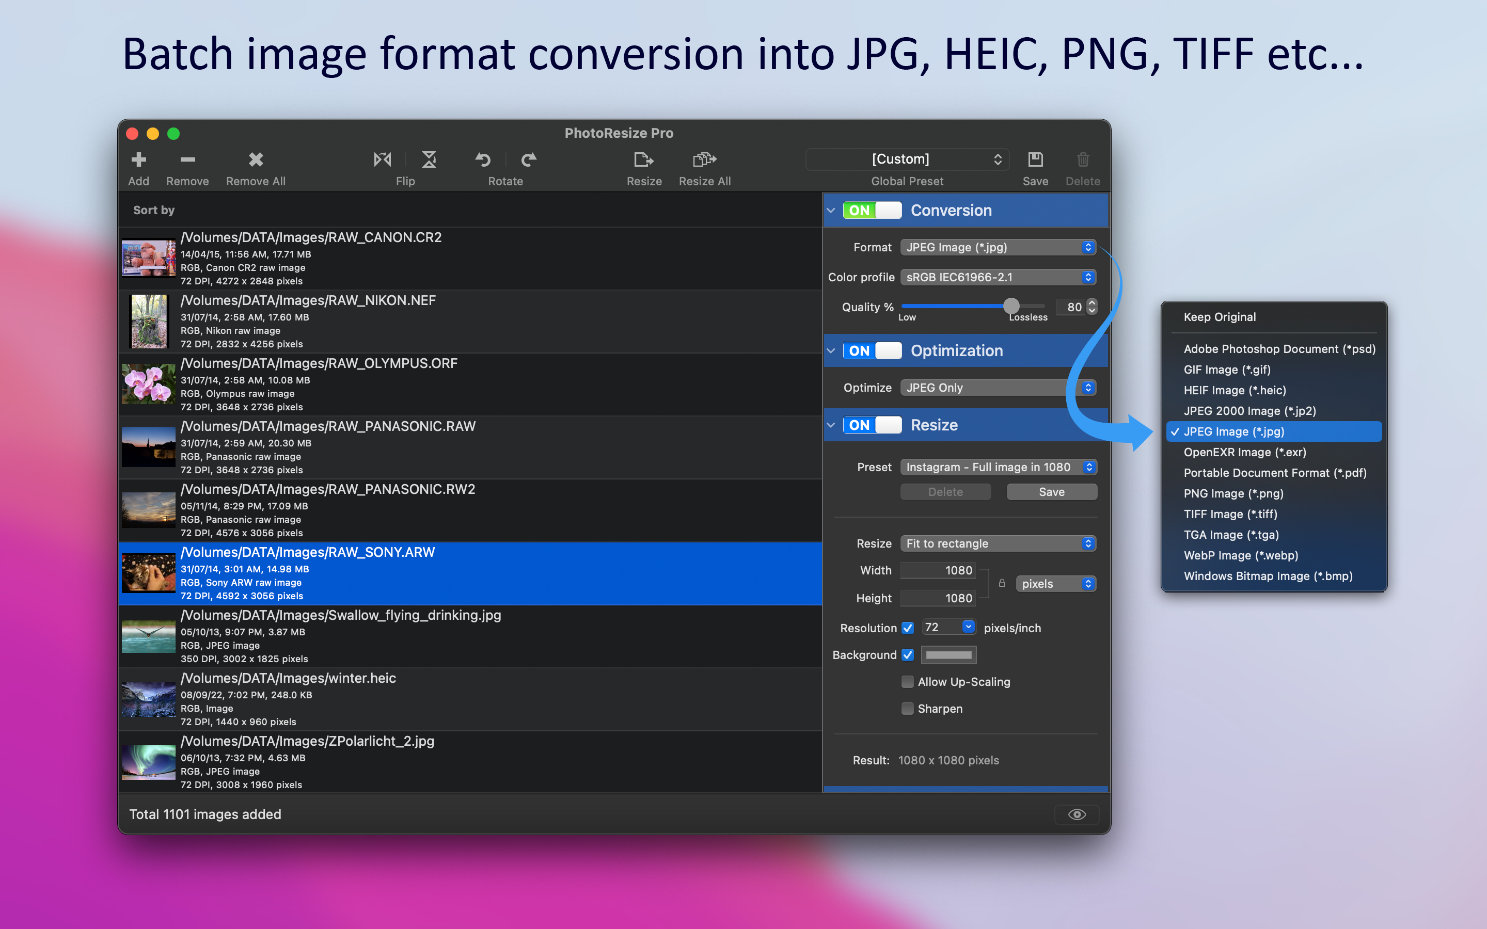Open the Color profile dropdown
This screenshot has height=929, width=1487.
[998, 277]
